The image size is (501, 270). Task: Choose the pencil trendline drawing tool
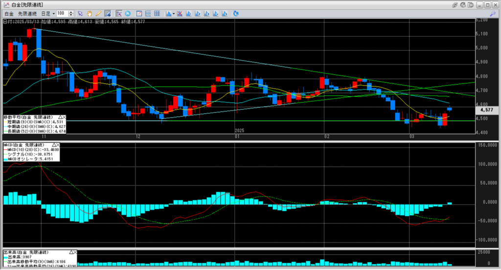pyautogui.click(x=98, y=13)
